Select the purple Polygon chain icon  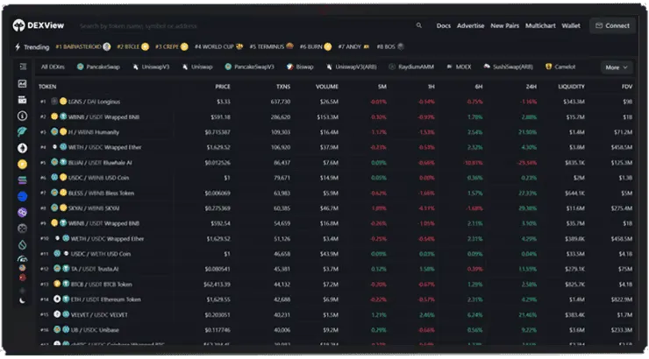(x=22, y=213)
